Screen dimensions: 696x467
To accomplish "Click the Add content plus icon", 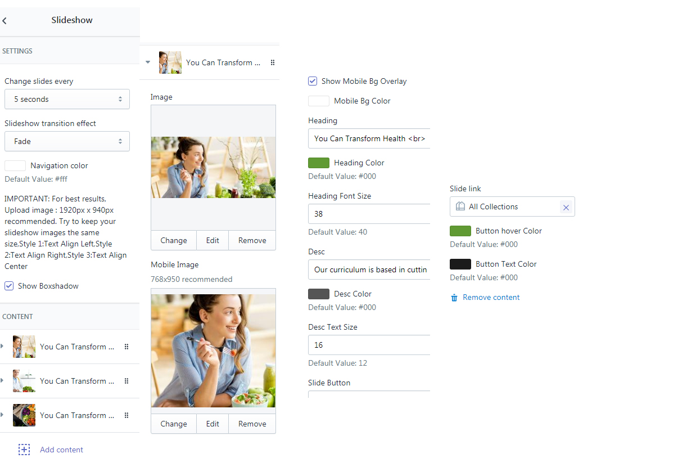I will coord(24,450).
